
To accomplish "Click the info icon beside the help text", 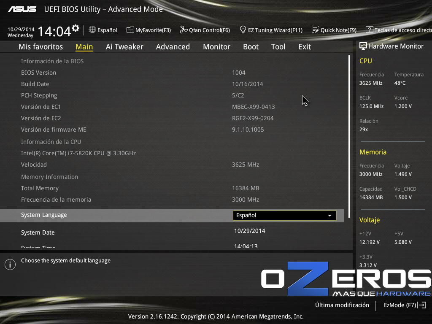I will pos(10,265).
